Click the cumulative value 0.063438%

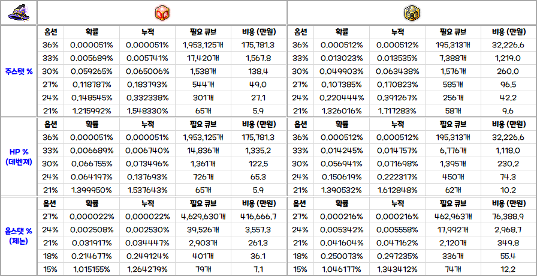click(x=397, y=71)
